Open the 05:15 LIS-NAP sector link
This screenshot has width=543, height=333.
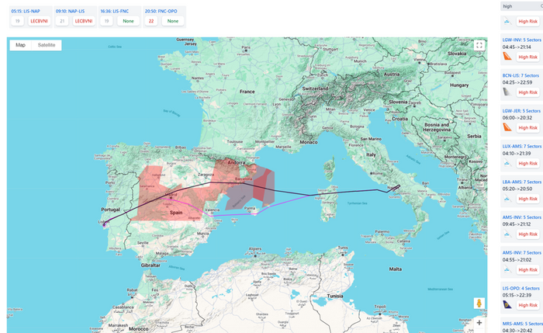click(26, 12)
